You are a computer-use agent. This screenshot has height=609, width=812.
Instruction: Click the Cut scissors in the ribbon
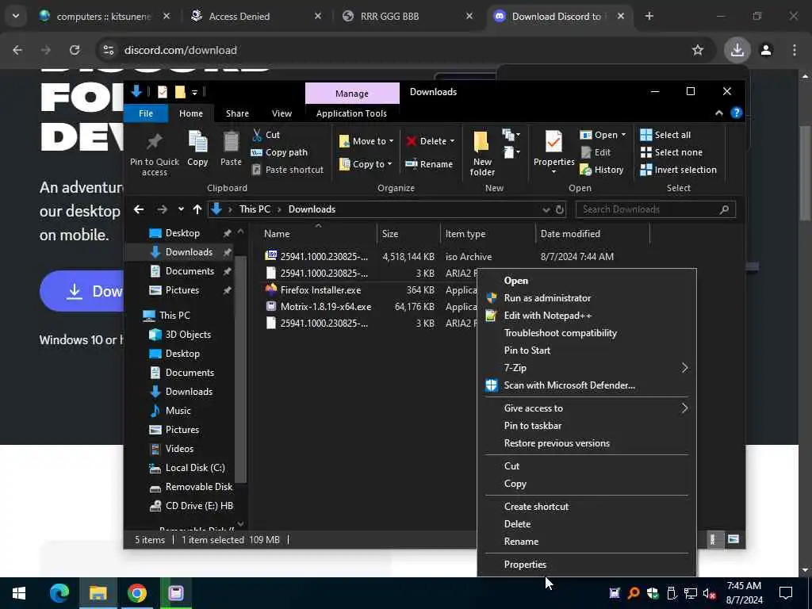tap(258, 135)
